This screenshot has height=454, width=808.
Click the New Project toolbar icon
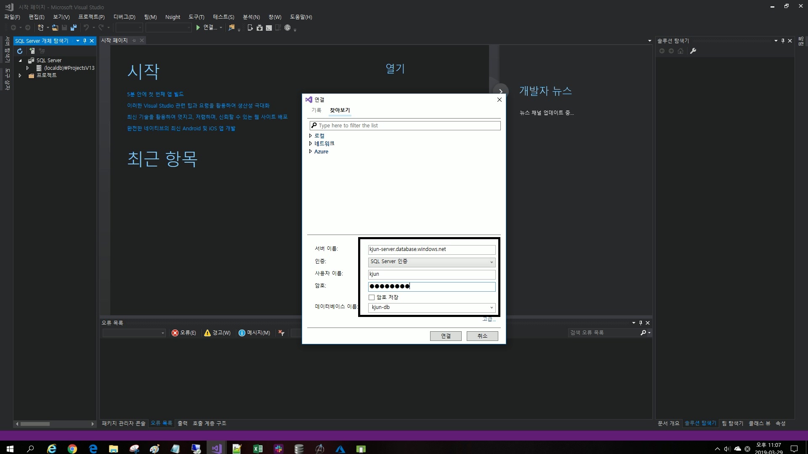point(41,28)
